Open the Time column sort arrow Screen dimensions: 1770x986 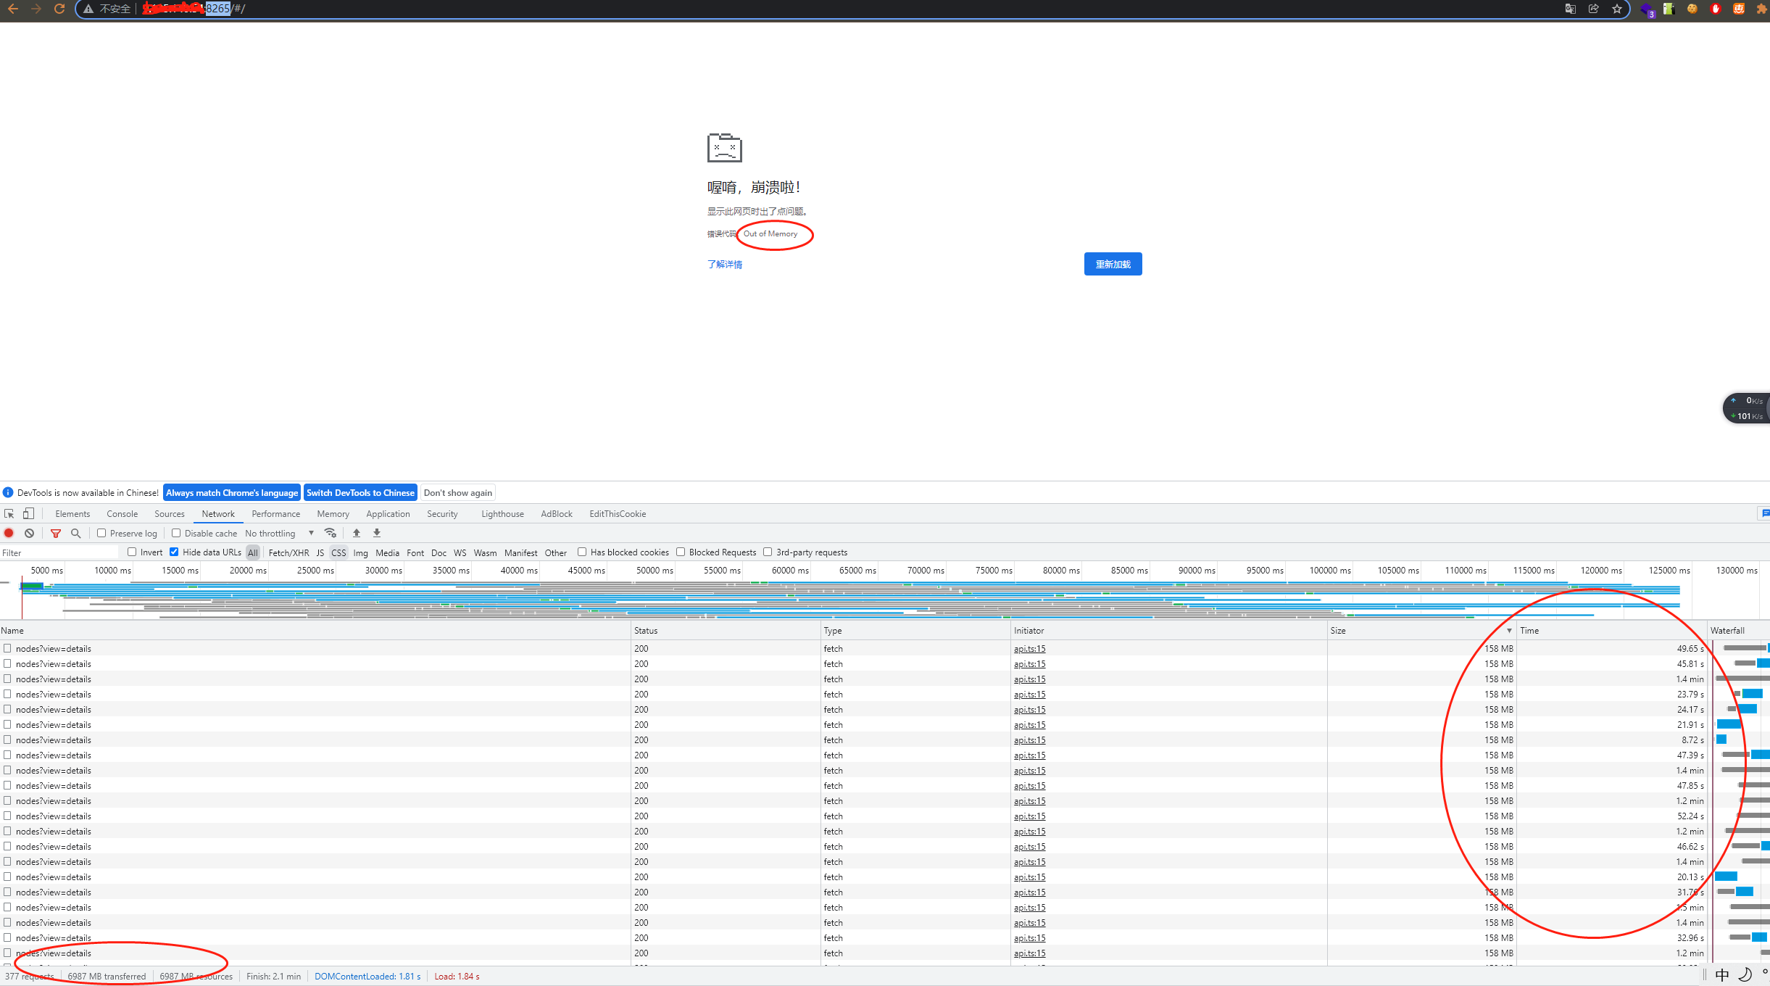pos(1509,630)
